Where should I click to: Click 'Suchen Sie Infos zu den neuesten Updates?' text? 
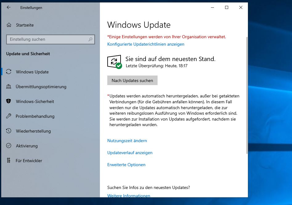click(x=149, y=187)
